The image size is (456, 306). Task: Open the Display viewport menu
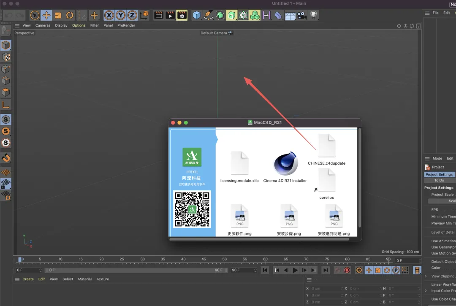(61, 26)
